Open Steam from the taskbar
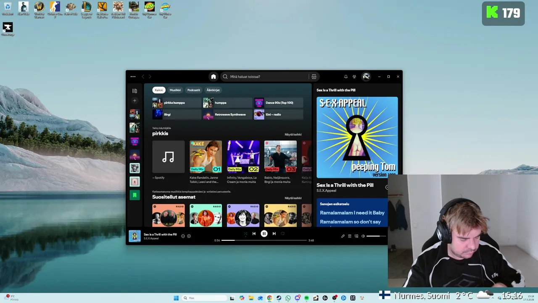Screen dimensions: 538x303 click(279, 298)
